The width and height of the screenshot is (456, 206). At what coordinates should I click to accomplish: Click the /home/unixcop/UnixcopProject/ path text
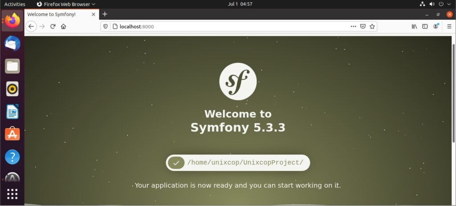(x=245, y=162)
